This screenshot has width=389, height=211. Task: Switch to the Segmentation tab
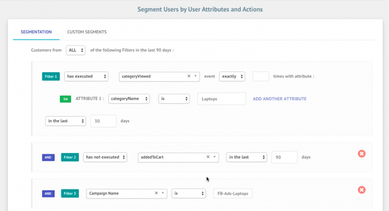pos(36,32)
